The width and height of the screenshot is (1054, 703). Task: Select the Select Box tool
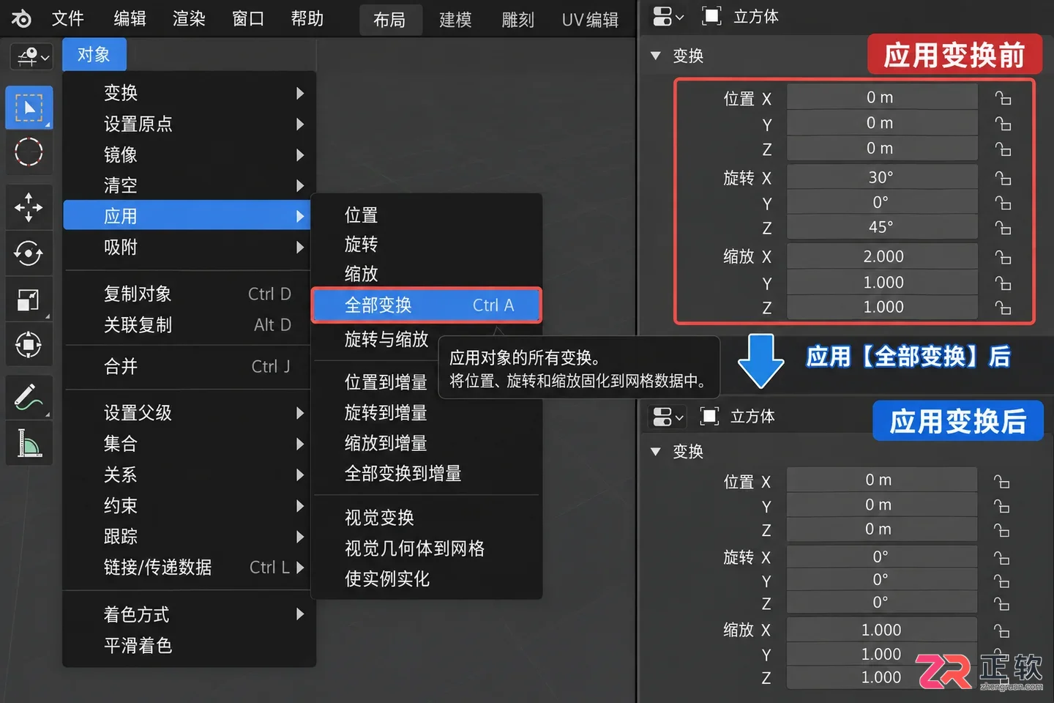29,108
